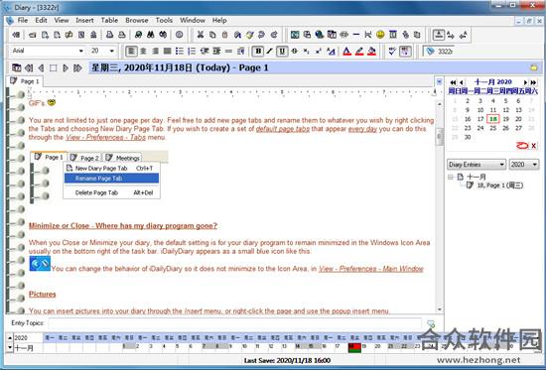Select left text alignment

(x=131, y=52)
